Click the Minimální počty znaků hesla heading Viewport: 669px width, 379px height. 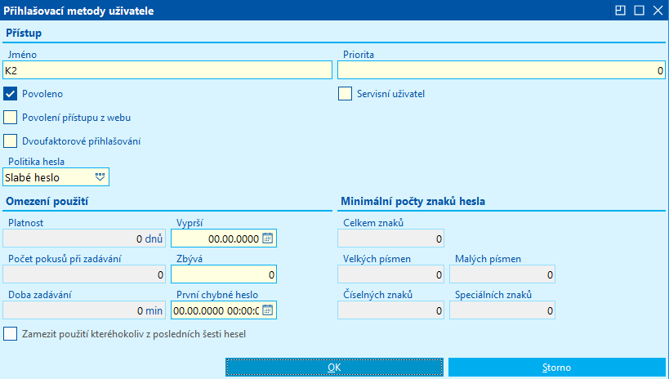[413, 201]
